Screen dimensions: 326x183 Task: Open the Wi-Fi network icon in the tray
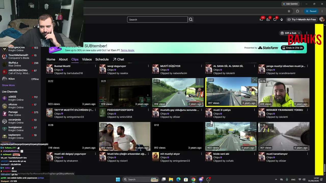pyautogui.click(x=300, y=179)
